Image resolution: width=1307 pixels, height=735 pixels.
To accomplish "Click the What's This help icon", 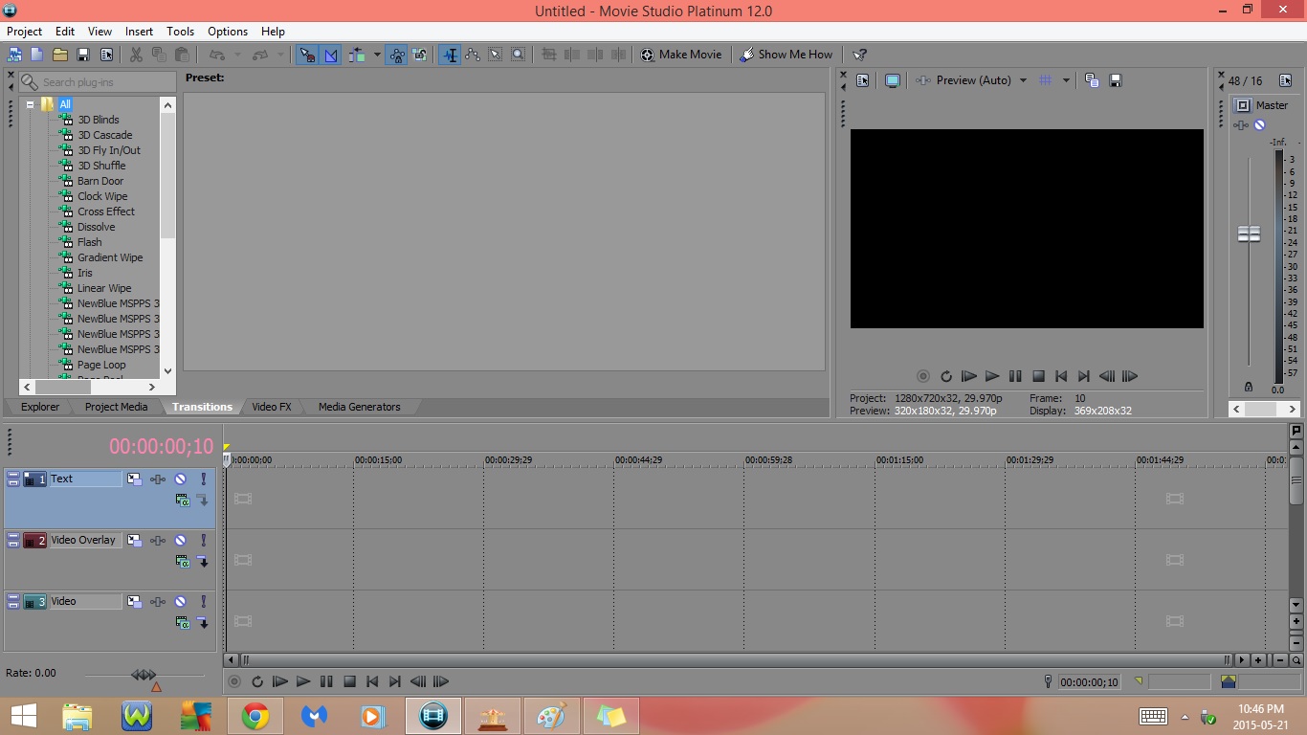I will 860,55.
